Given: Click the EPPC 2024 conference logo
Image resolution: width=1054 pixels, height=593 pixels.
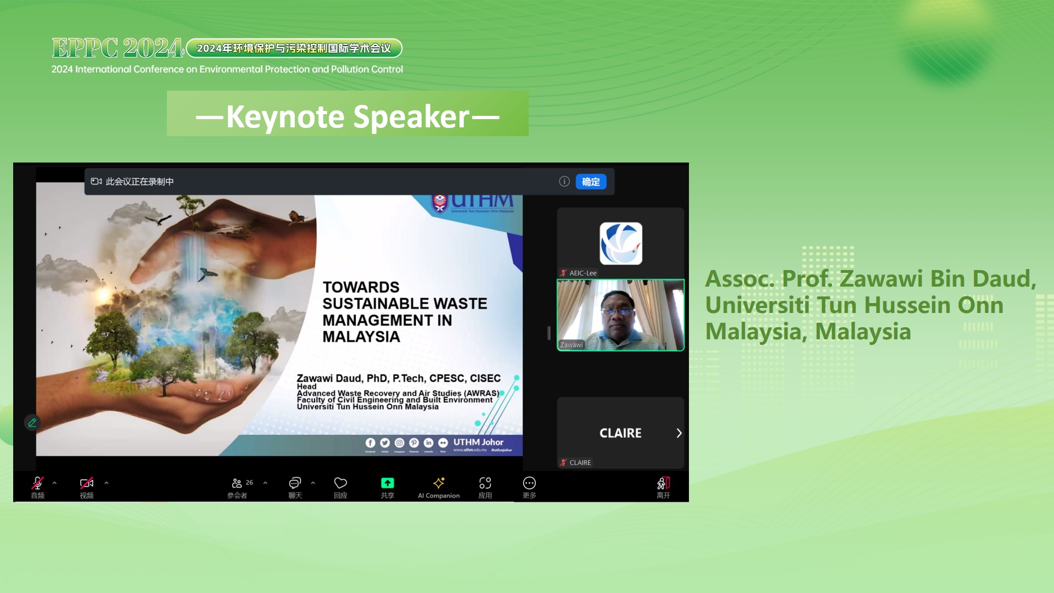Looking at the screenshot, I should [117, 48].
